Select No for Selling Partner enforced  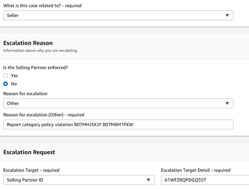pos(5,84)
